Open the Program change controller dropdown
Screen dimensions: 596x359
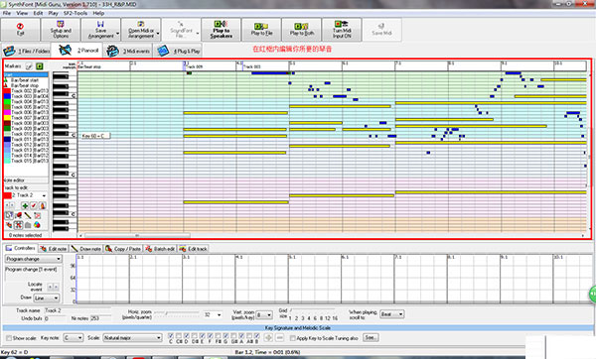pyautogui.click(x=33, y=259)
